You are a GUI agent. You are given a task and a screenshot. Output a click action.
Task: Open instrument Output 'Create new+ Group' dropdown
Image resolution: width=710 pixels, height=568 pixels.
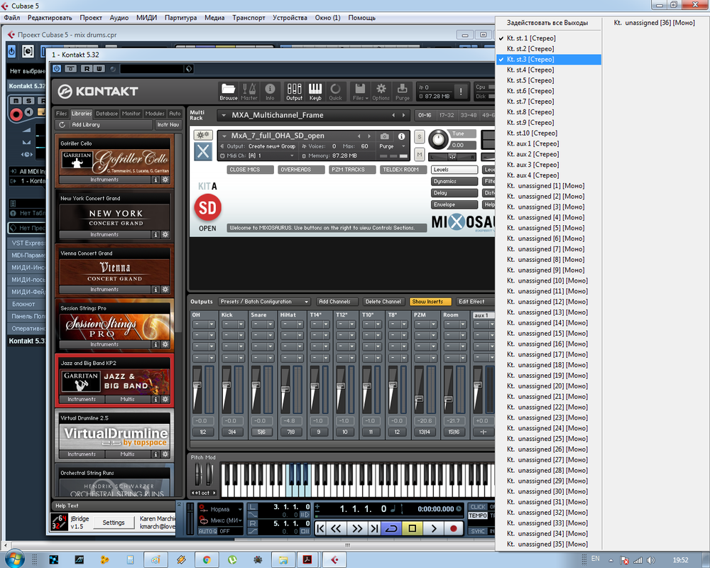(x=272, y=146)
